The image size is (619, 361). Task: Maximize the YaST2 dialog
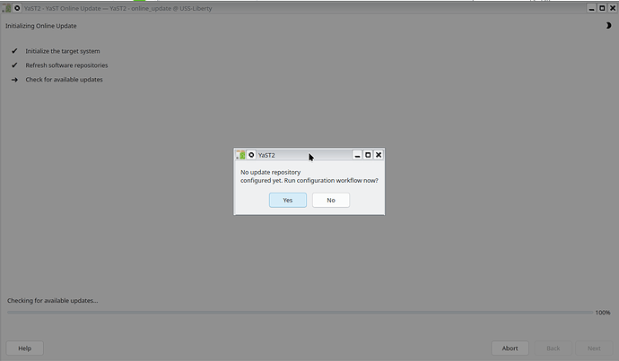point(368,155)
